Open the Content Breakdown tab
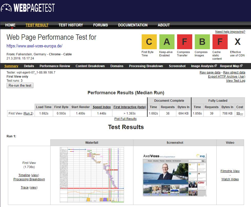This screenshot has height=207, width=251. [90, 66]
